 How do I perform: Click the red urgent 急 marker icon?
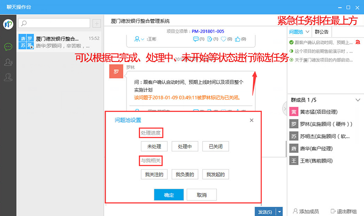[x=358, y=42]
